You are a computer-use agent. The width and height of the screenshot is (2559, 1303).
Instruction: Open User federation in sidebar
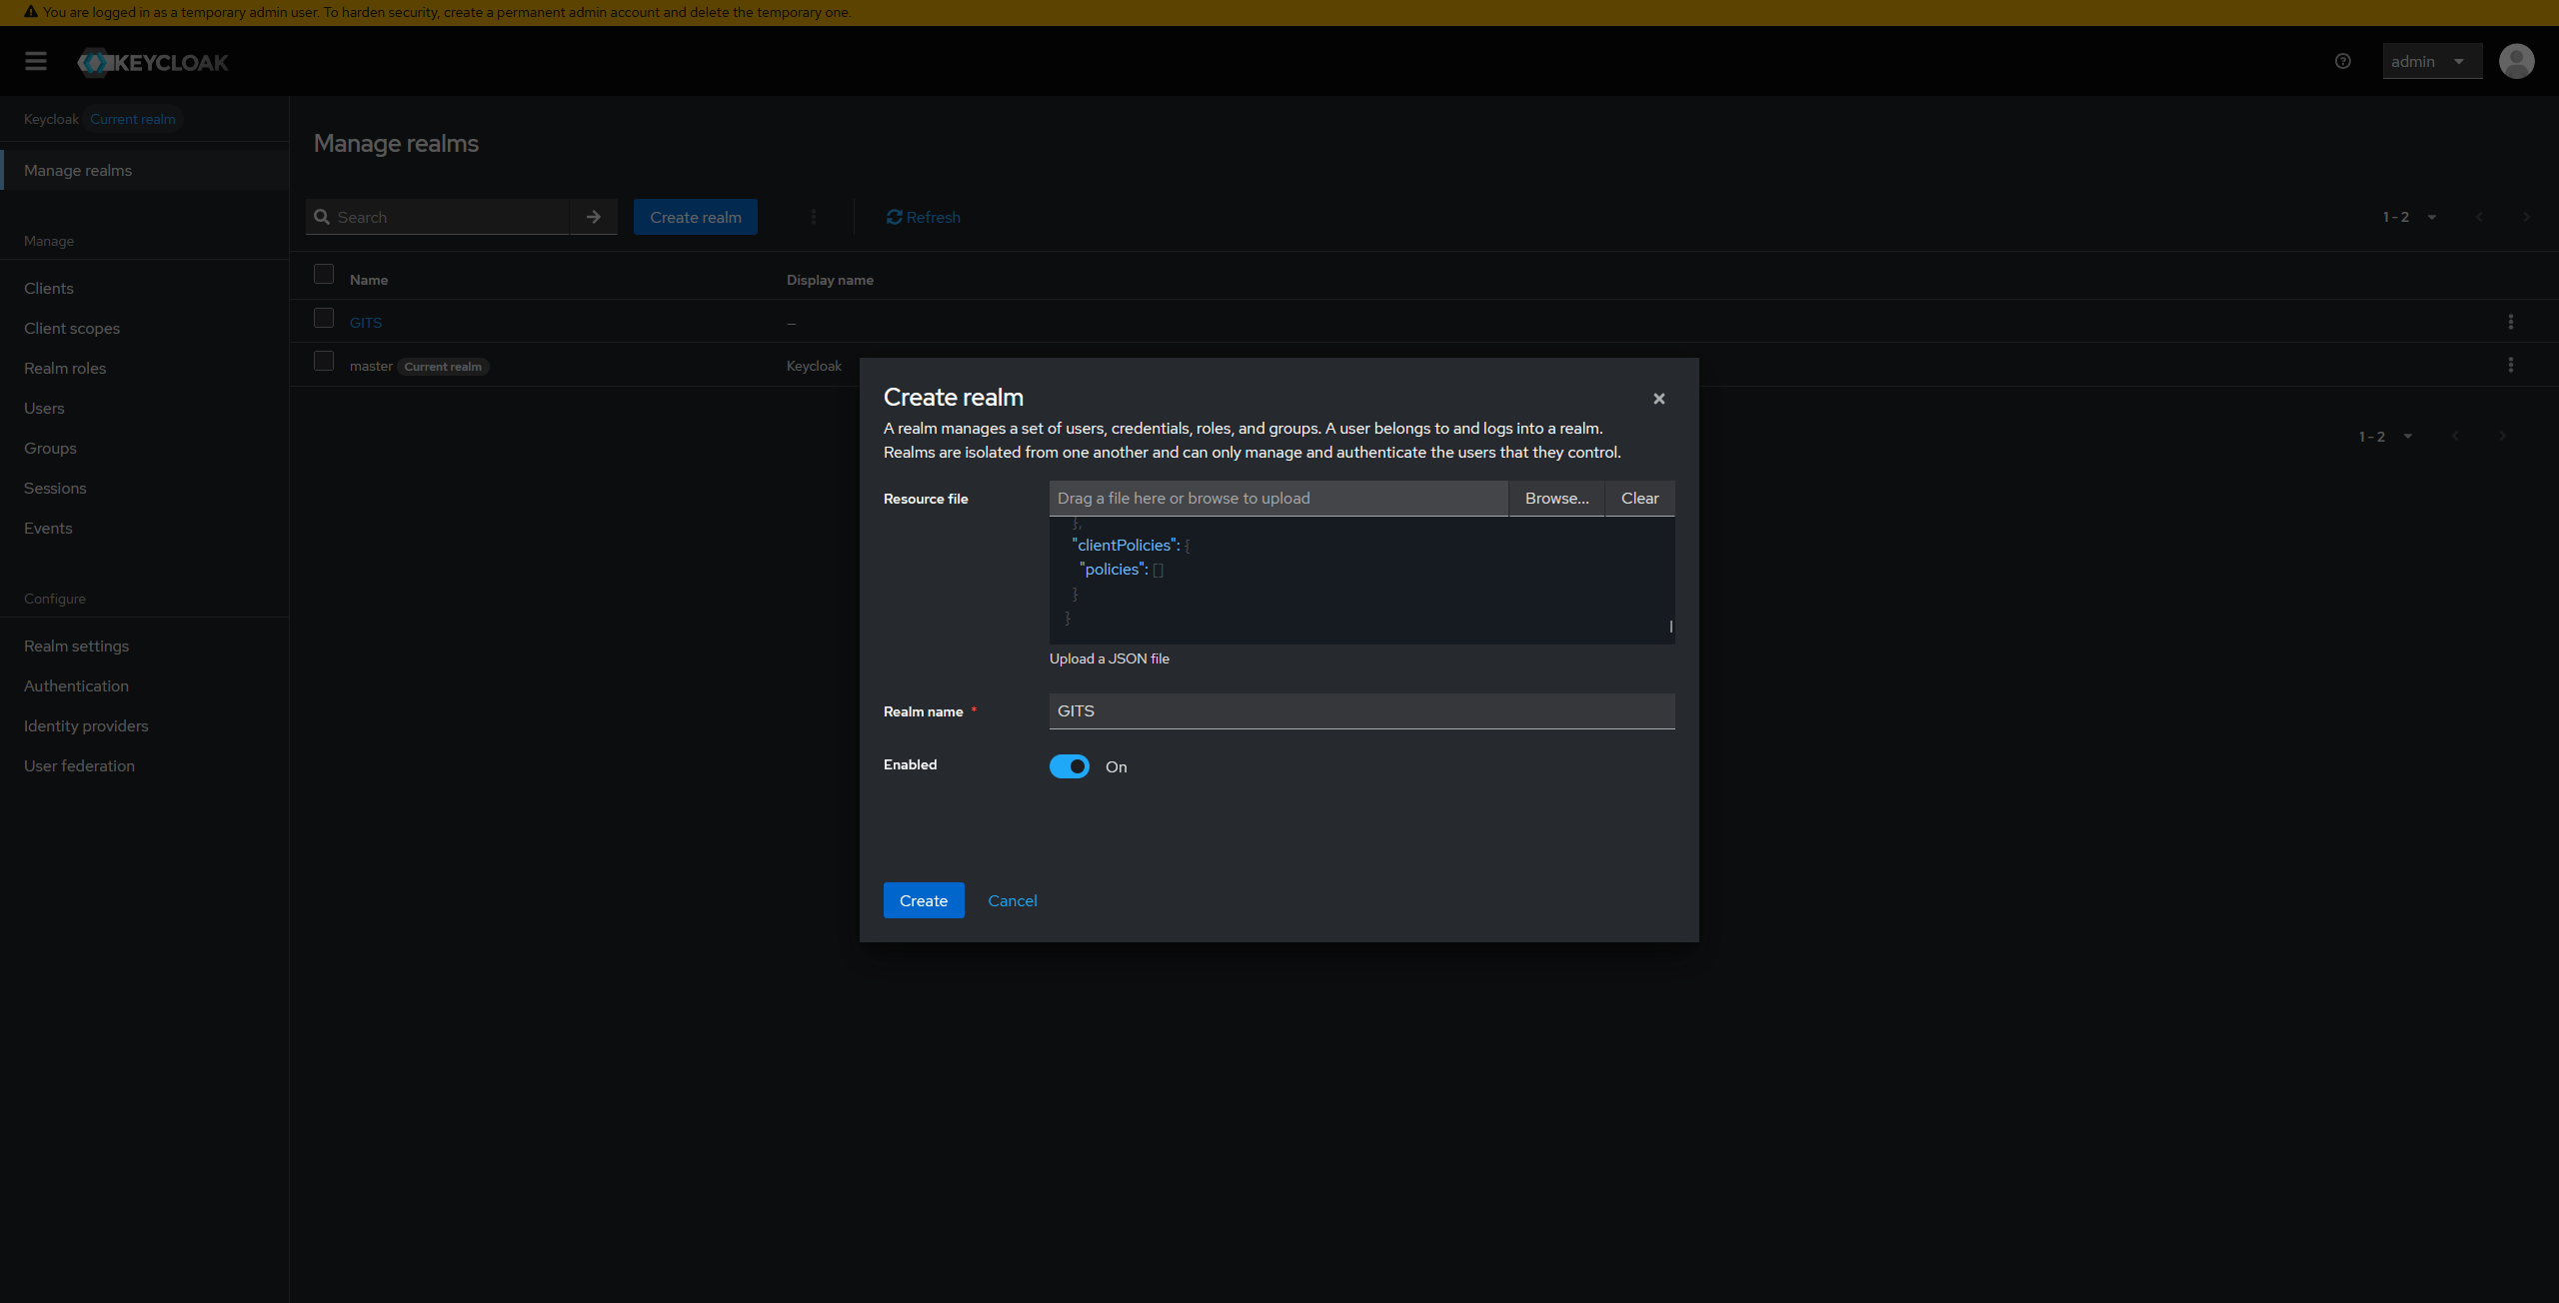click(x=145, y=765)
